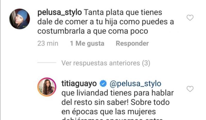Open pelusa_stylo's profile picture
206x120 pixels.
click(20, 19)
